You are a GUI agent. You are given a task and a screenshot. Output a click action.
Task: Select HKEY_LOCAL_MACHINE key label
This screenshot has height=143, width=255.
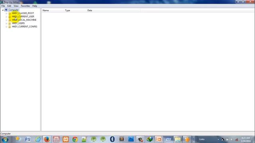[24, 20]
